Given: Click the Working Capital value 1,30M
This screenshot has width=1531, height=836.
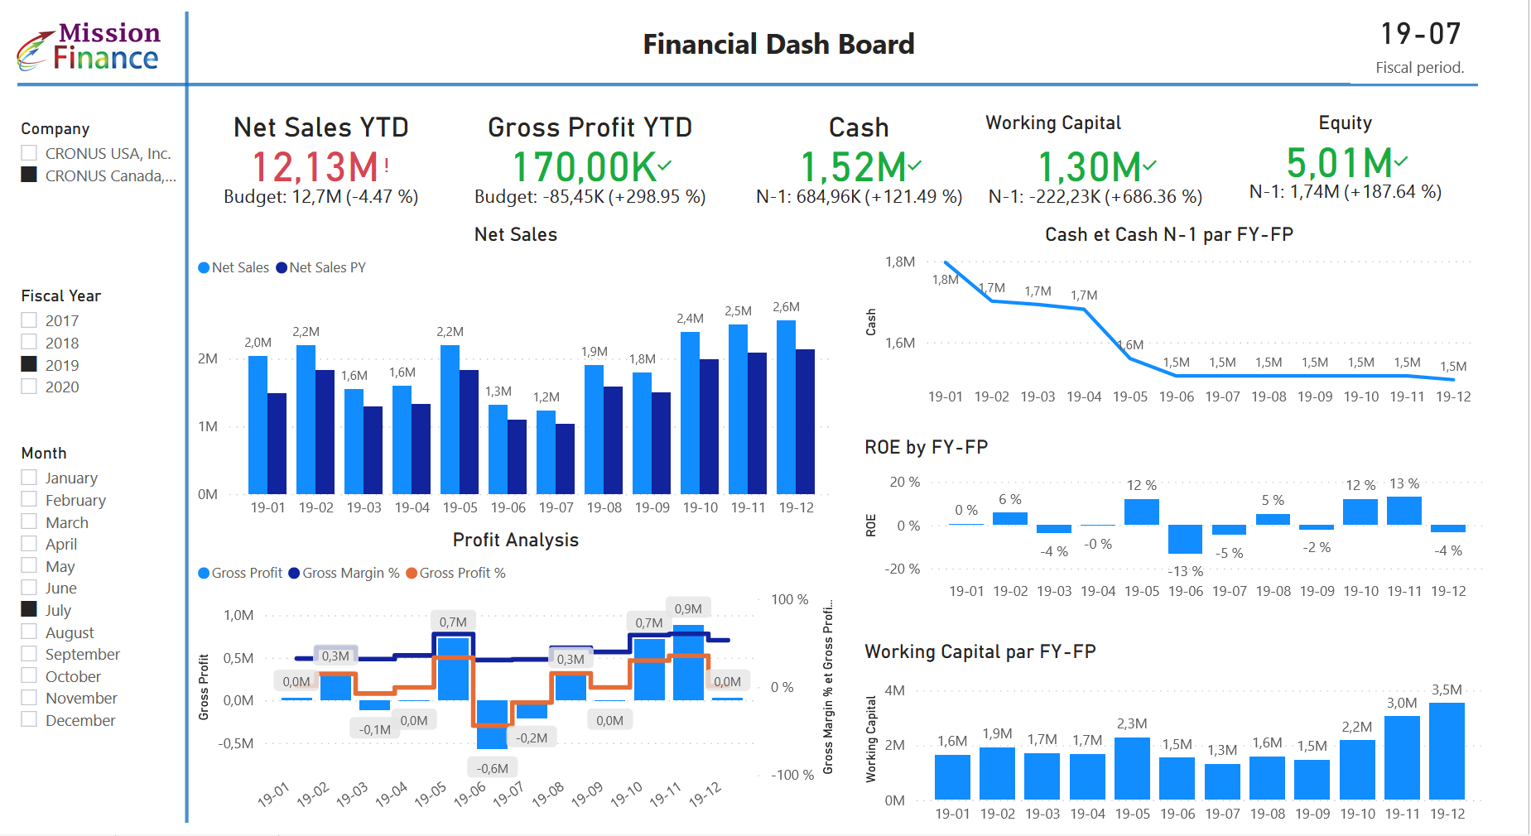Looking at the screenshot, I should (1089, 166).
